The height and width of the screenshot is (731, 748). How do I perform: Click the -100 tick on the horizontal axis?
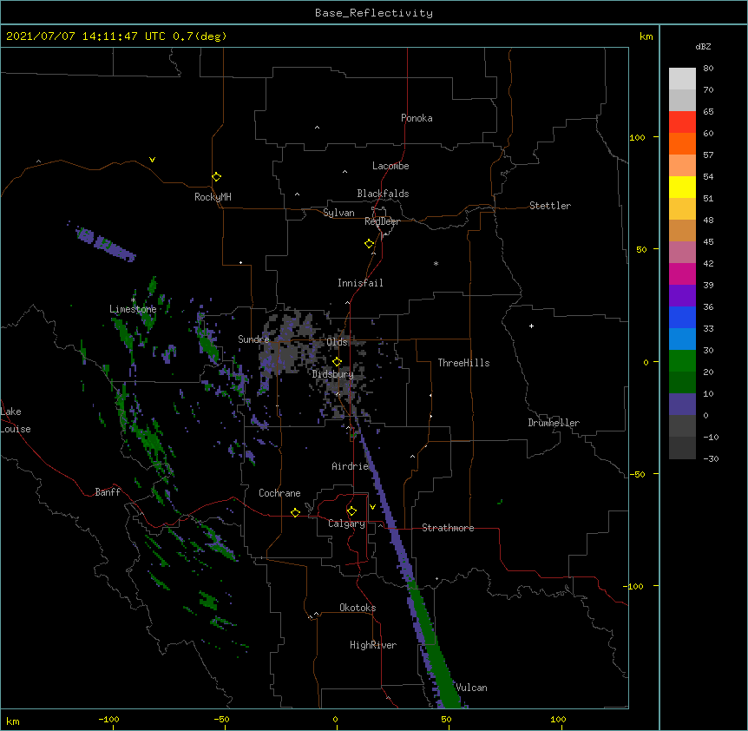[109, 719]
